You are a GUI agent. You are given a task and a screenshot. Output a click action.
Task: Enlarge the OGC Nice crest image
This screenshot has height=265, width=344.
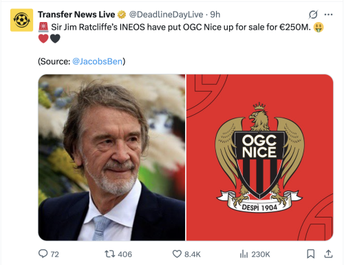pos(259,158)
